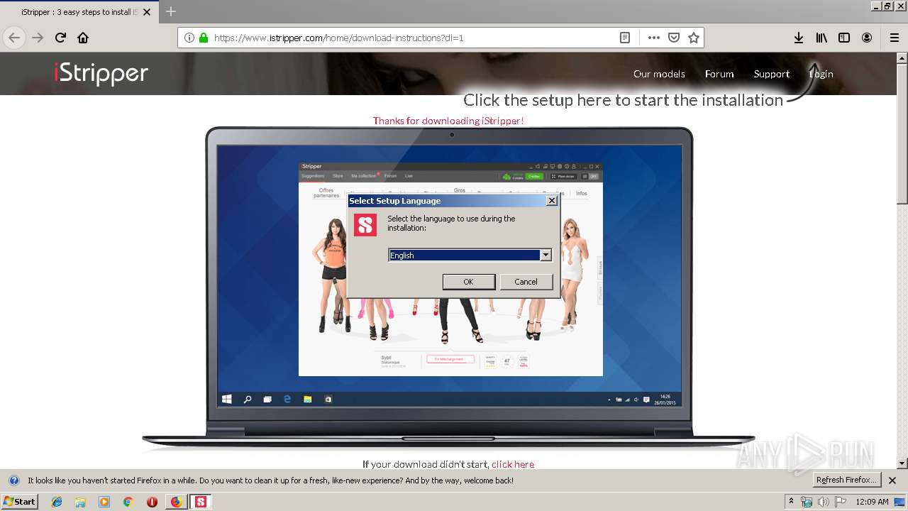
Task: Launch Internet Explorer from taskbar
Action: (57, 502)
